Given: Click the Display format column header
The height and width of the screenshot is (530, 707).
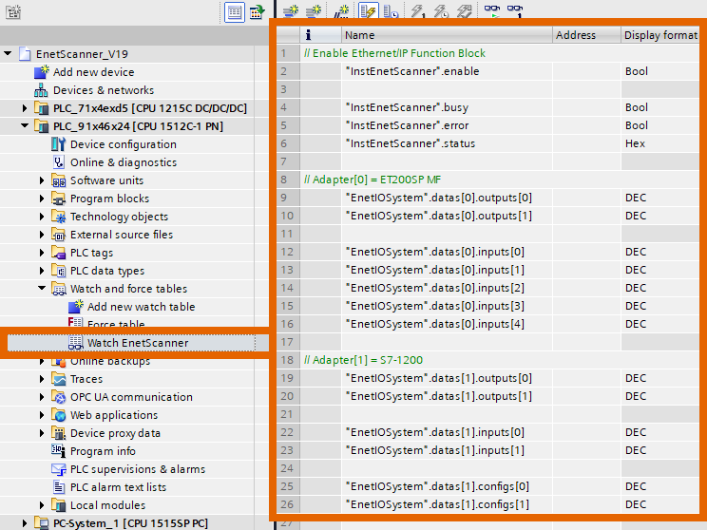Looking at the screenshot, I should pyautogui.click(x=660, y=35).
